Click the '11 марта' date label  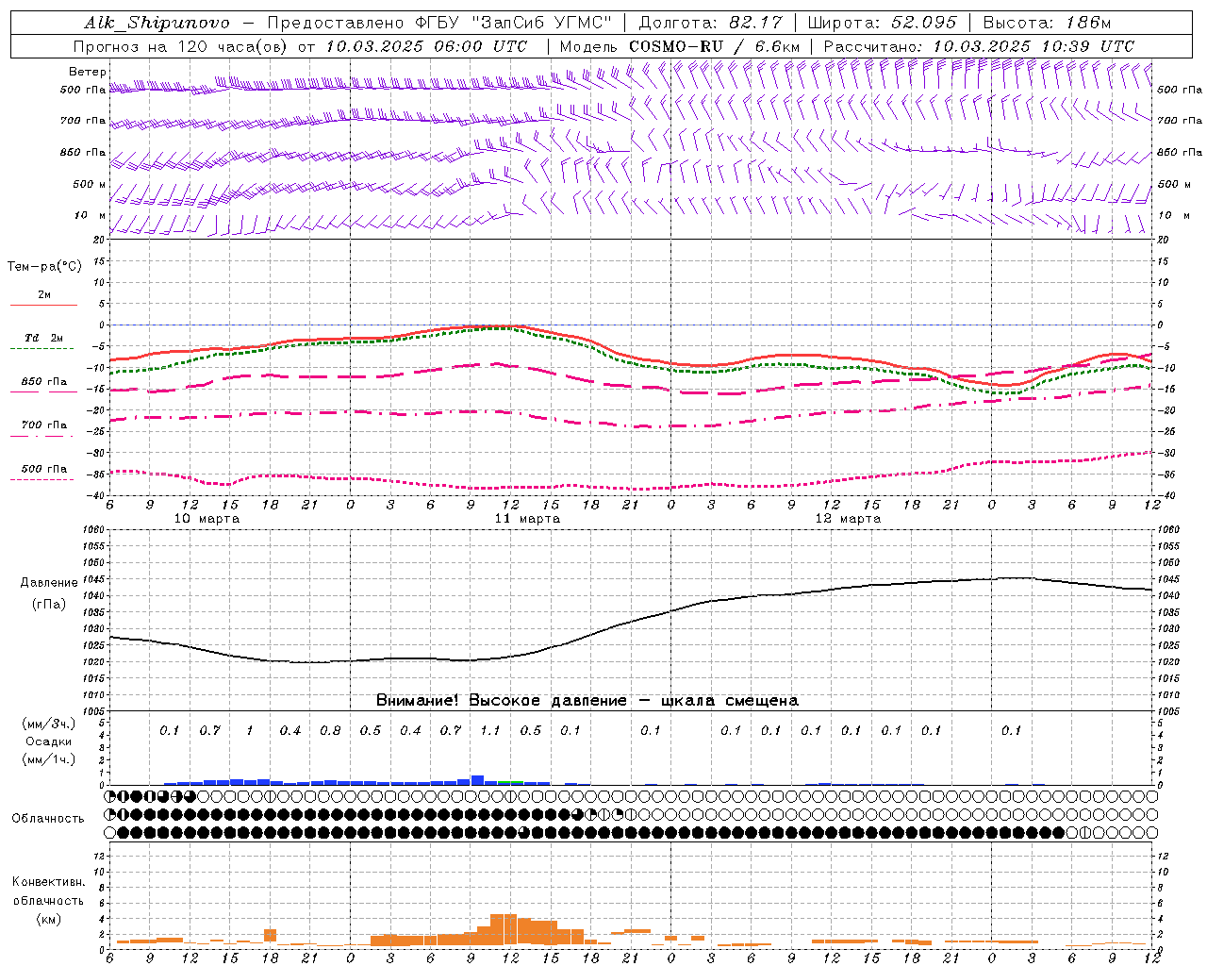click(x=527, y=519)
